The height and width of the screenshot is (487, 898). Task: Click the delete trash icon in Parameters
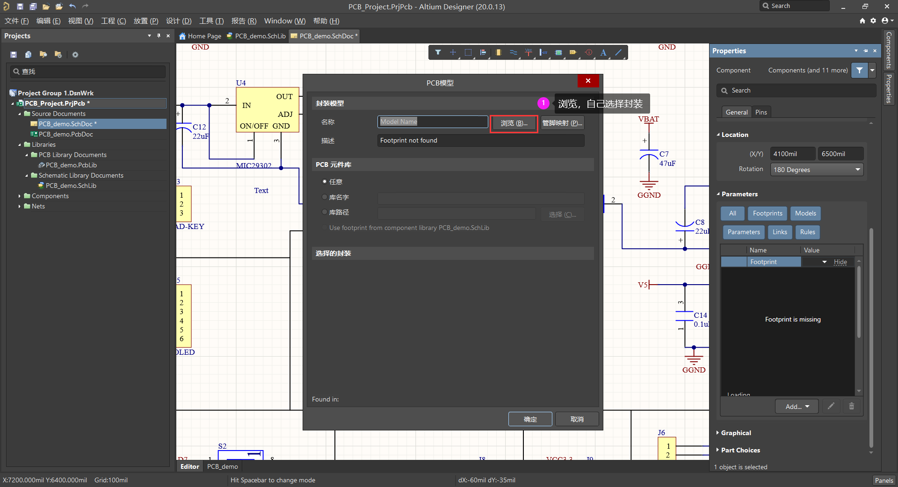[x=851, y=406]
